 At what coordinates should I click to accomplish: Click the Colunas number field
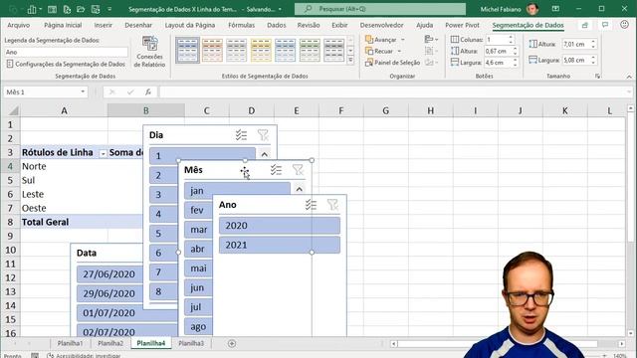(497, 40)
